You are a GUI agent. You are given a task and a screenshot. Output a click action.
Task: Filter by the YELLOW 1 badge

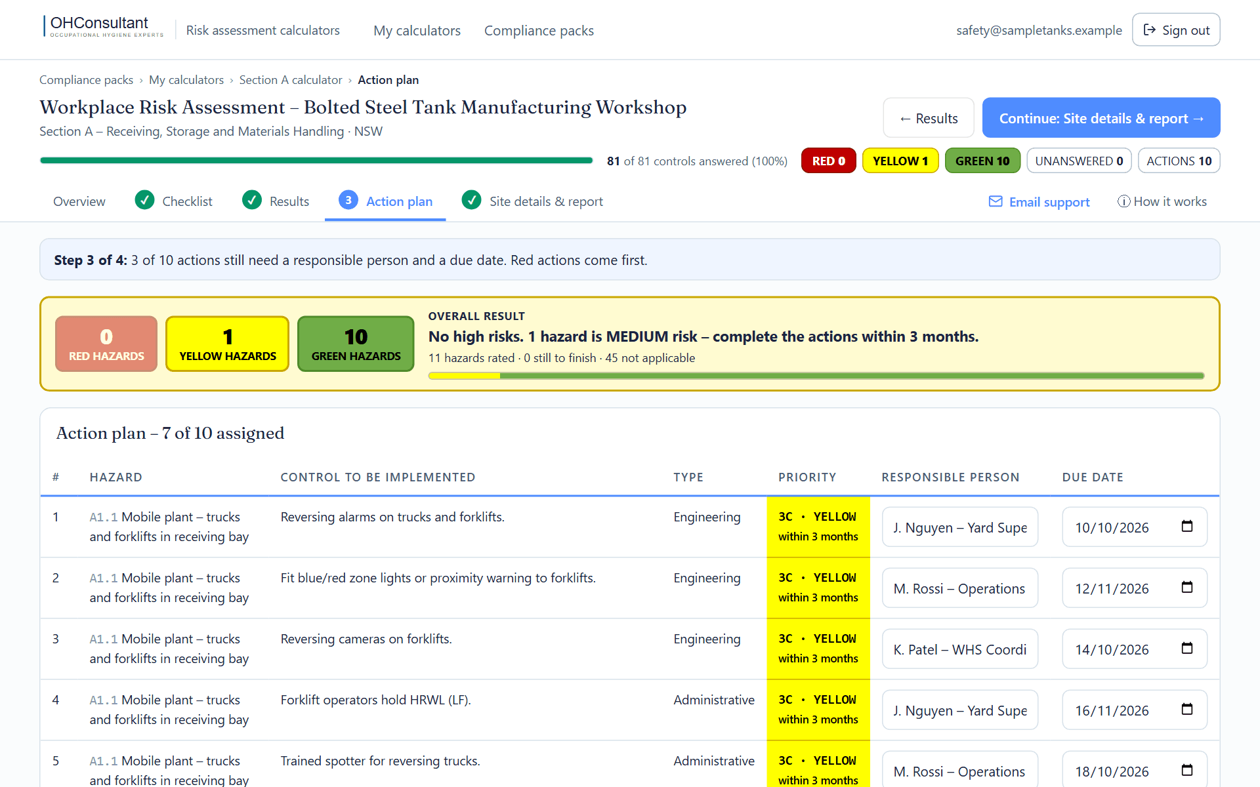click(x=900, y=161)
